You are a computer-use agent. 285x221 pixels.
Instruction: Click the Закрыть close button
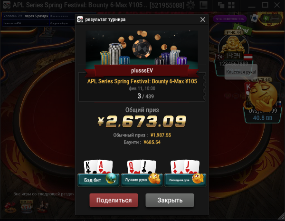[170, 200]
